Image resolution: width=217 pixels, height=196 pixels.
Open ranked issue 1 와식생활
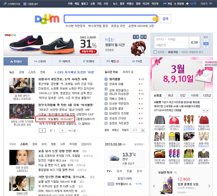click(x=115, y=79)
